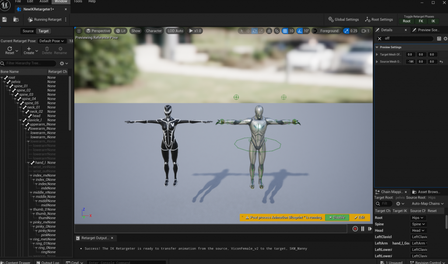Open the hierarchy tree settings gear

[64, 63]
